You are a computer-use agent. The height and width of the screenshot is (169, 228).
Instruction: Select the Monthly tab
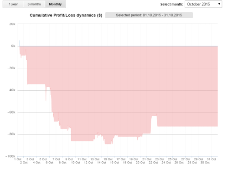coord(55,4)
